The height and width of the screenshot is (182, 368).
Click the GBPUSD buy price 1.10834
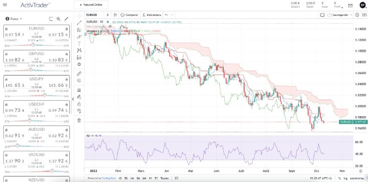58,60
